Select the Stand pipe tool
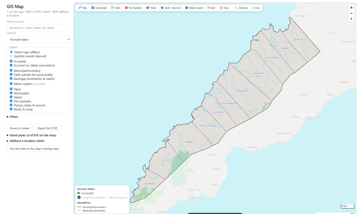Viewport: 361px width, 214px height. tap(99, 8)
